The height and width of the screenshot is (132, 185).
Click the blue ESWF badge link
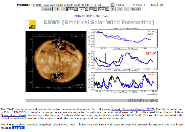click(x=18, y=128)
